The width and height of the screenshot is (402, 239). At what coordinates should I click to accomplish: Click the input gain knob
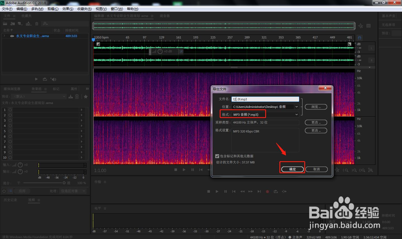coord(20,165)
